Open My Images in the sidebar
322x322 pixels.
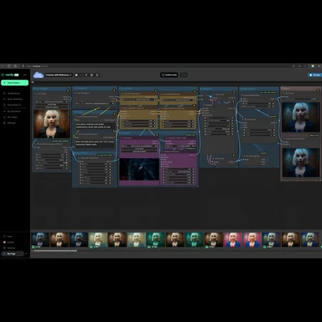(12, 117)
